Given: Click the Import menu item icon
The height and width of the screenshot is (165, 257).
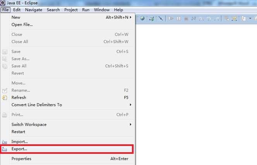Looking at the screenshot, I should 5,142.
